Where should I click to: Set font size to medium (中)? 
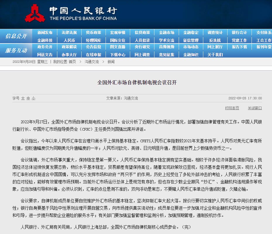point(28,98)
